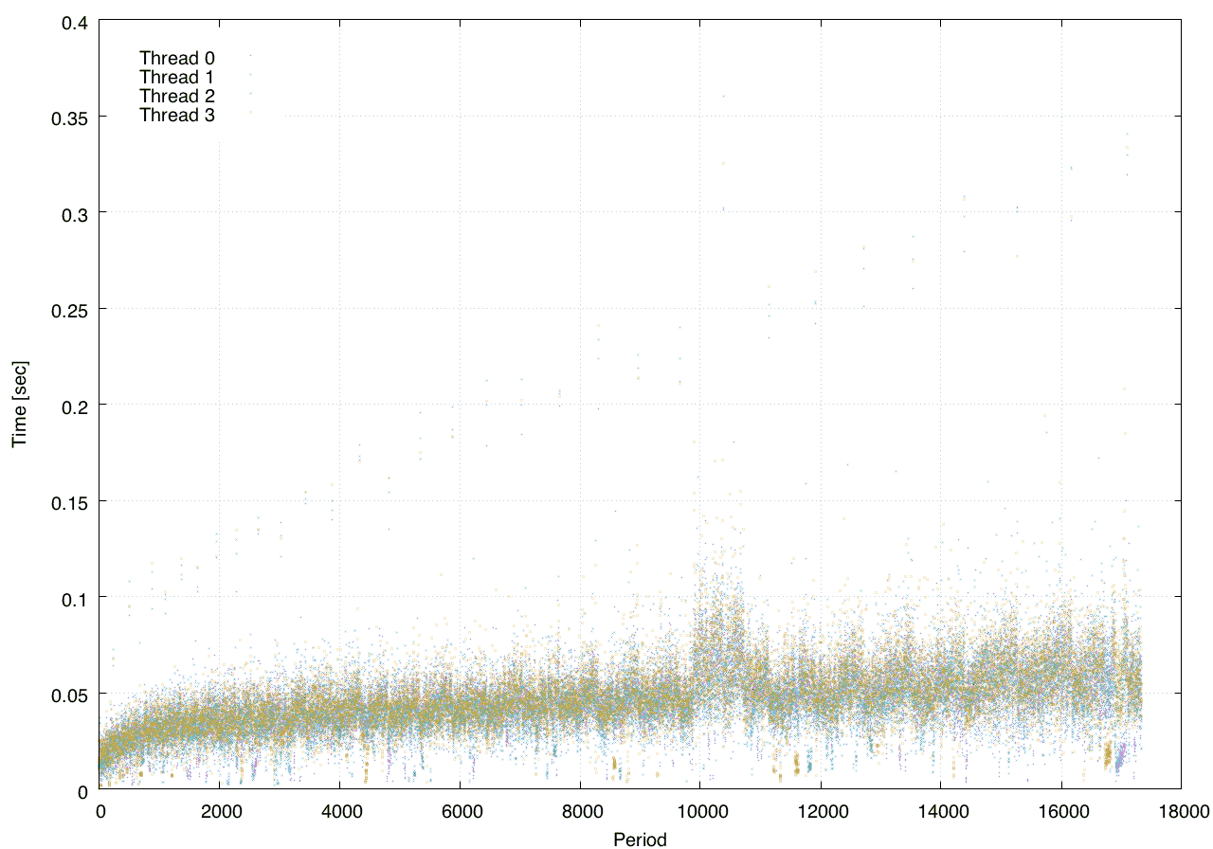
Task: Click the 'Time [sec]' y-axis title
Action: coord(19,405)
